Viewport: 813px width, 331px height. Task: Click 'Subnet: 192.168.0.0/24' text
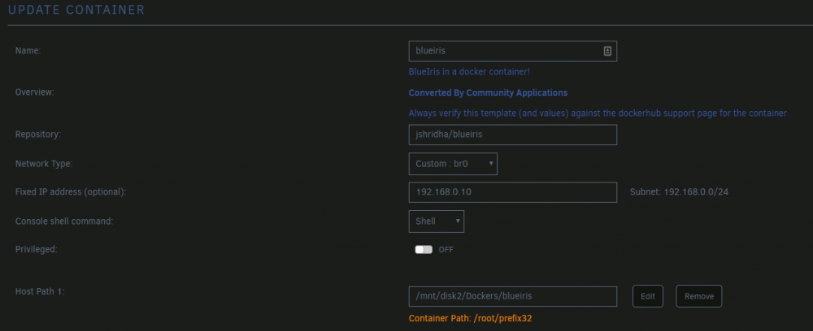click(680, 192)
